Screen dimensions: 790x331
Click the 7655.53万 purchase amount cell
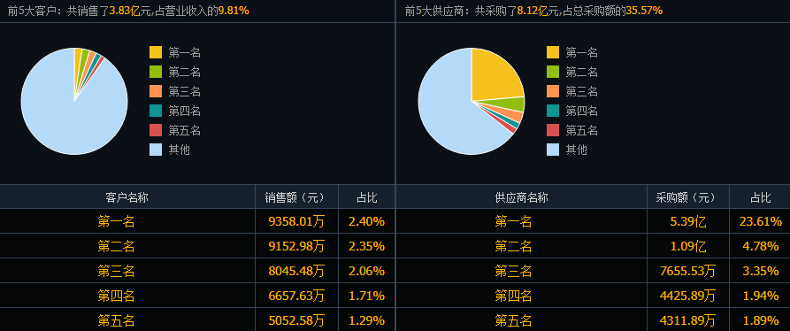pyautogui.click(x=688, y=271)
